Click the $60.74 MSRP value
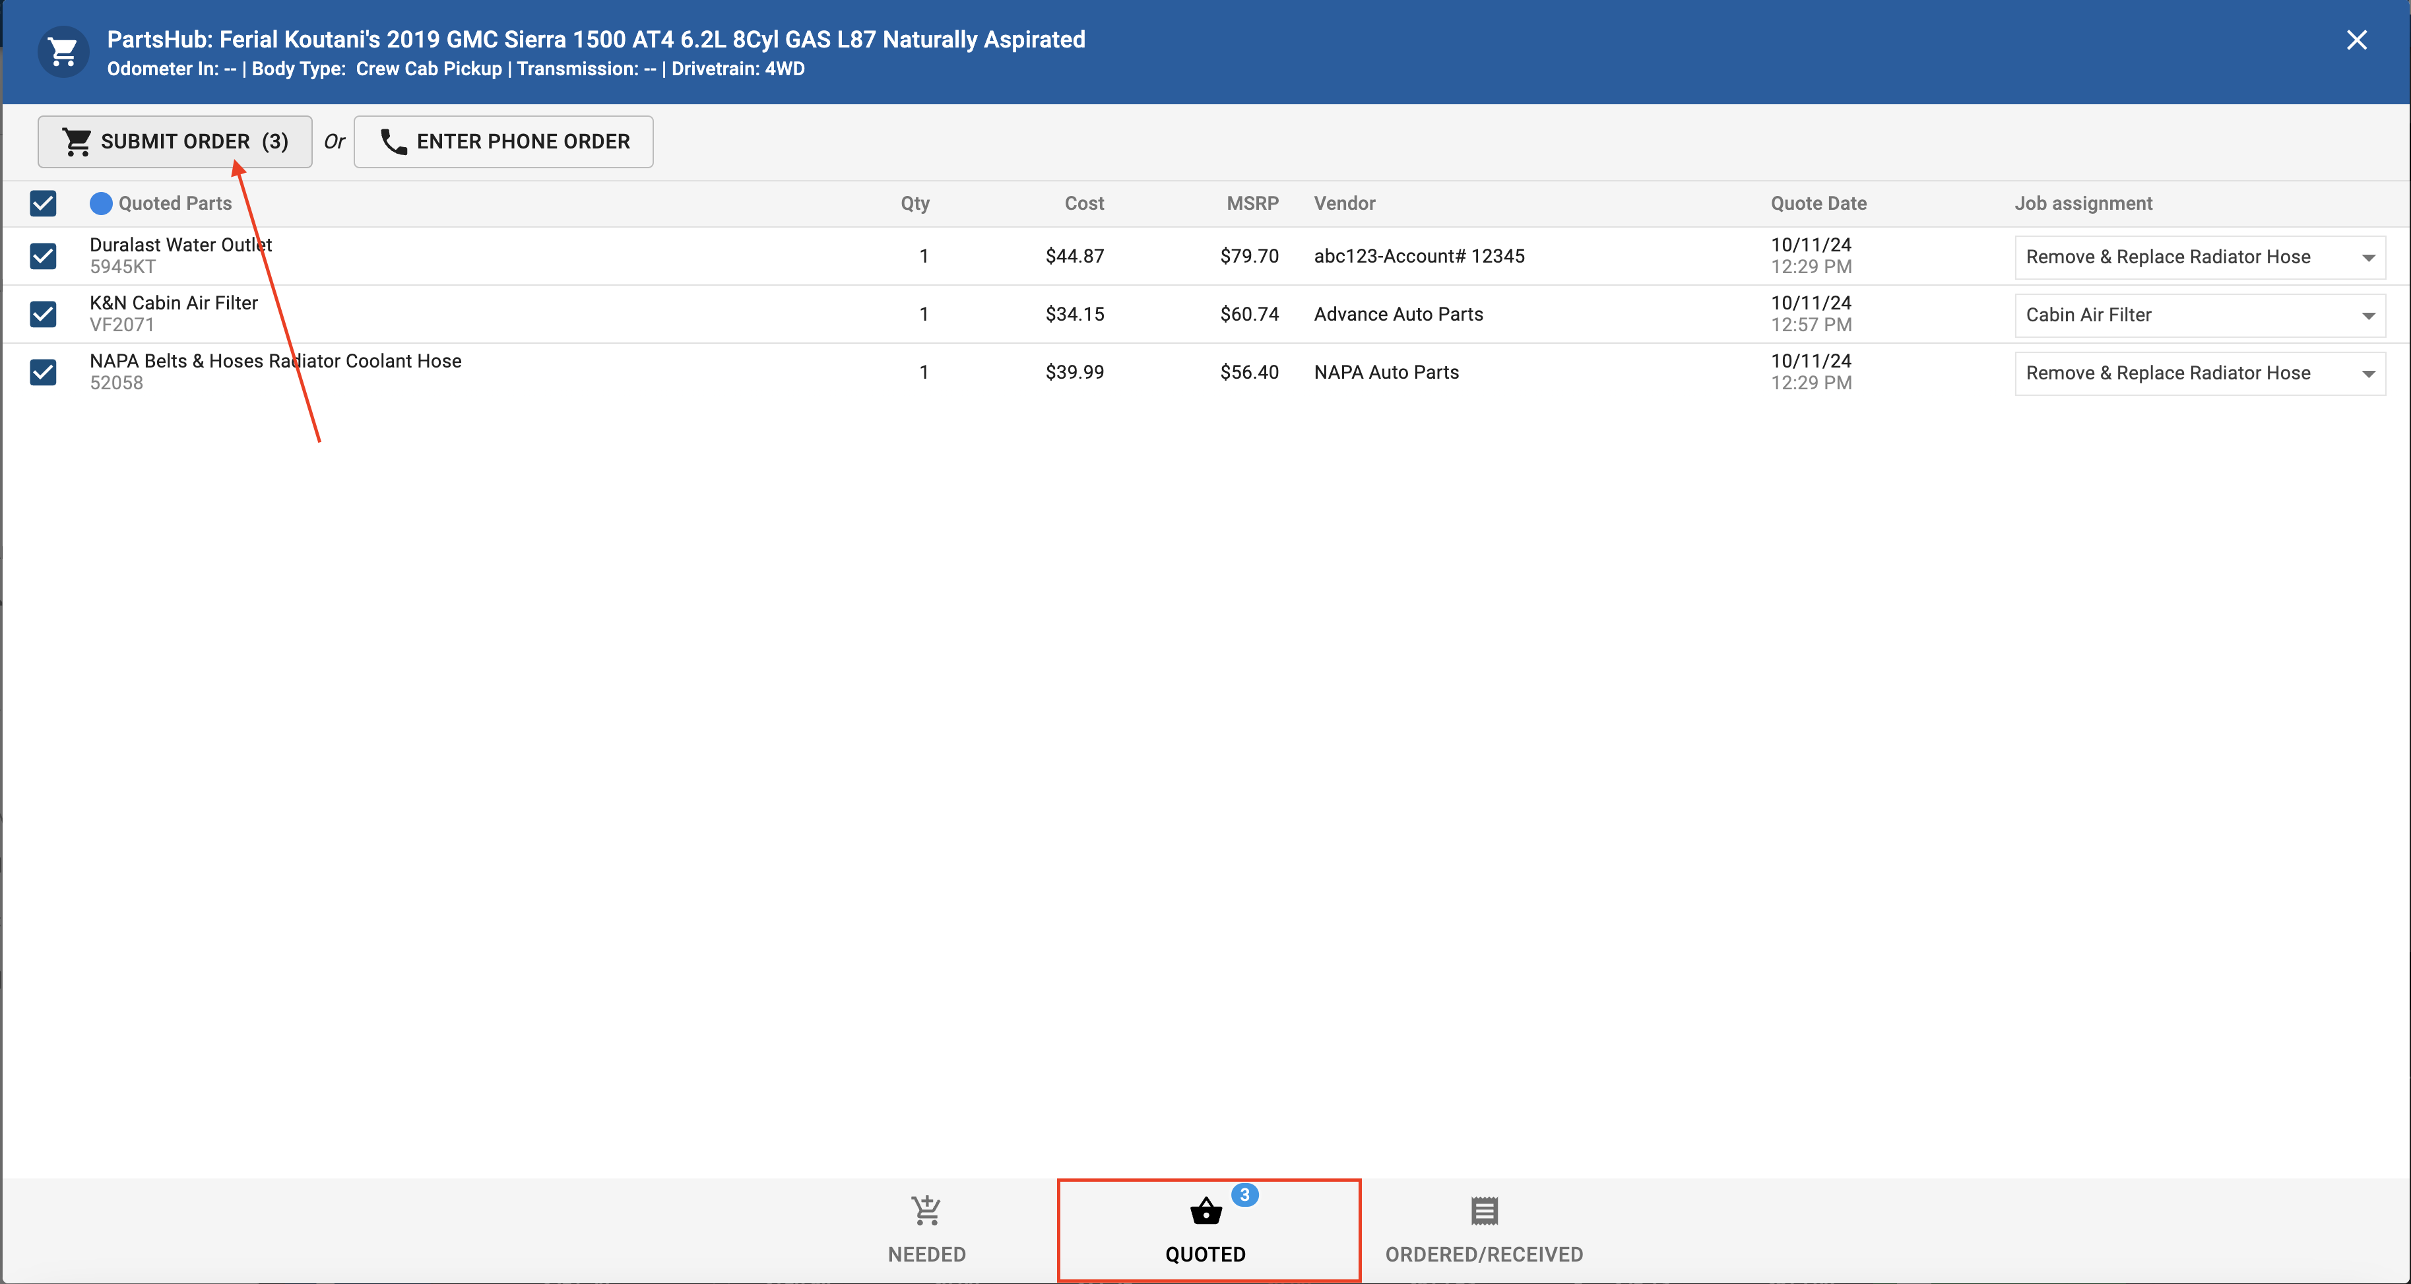 click(x=1248, y=313)
